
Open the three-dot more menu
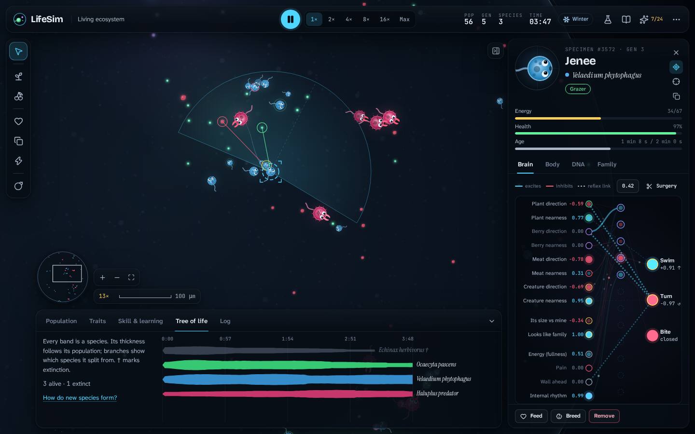point(676,19)
